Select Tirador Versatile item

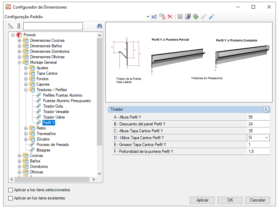tap(56, 112)
